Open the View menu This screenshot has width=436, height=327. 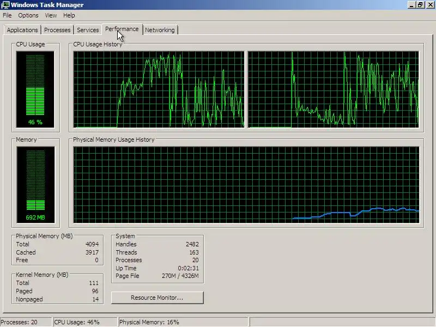tap(51, 16)
